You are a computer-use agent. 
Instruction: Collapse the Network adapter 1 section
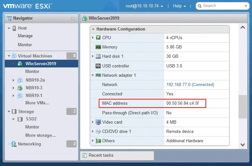[93, 75]
